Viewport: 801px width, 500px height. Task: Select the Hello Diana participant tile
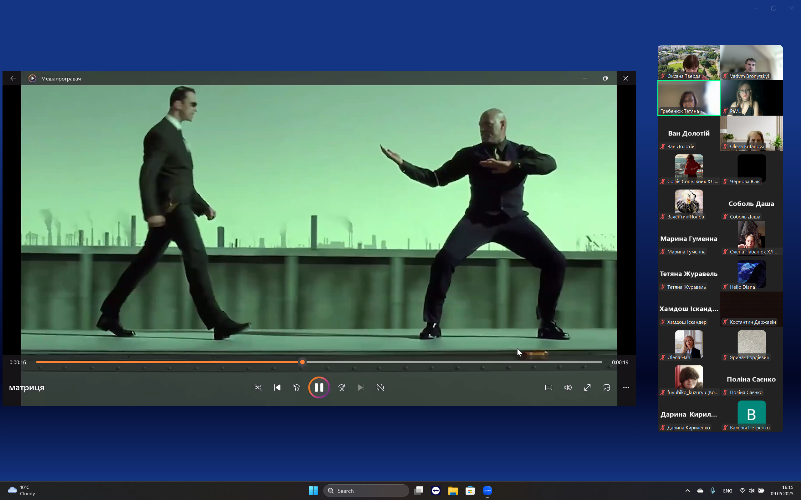click(x=751, y=274)
